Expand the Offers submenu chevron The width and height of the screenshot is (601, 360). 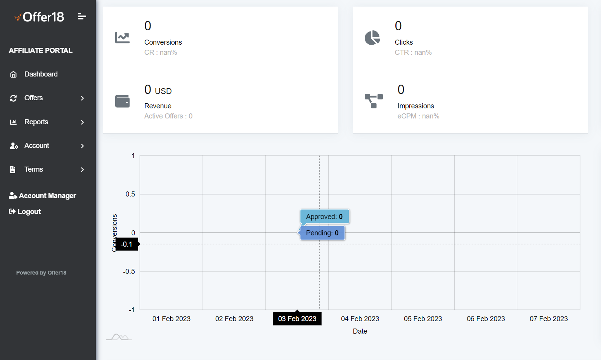coord(82,98)
